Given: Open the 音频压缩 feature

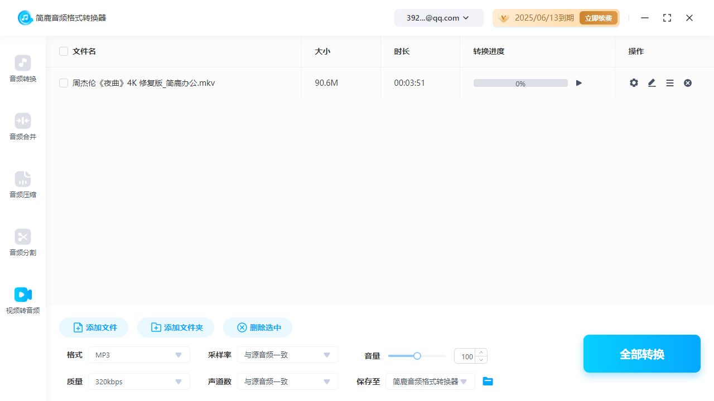Looking at the screenshot, I should (x=22, y=185).
